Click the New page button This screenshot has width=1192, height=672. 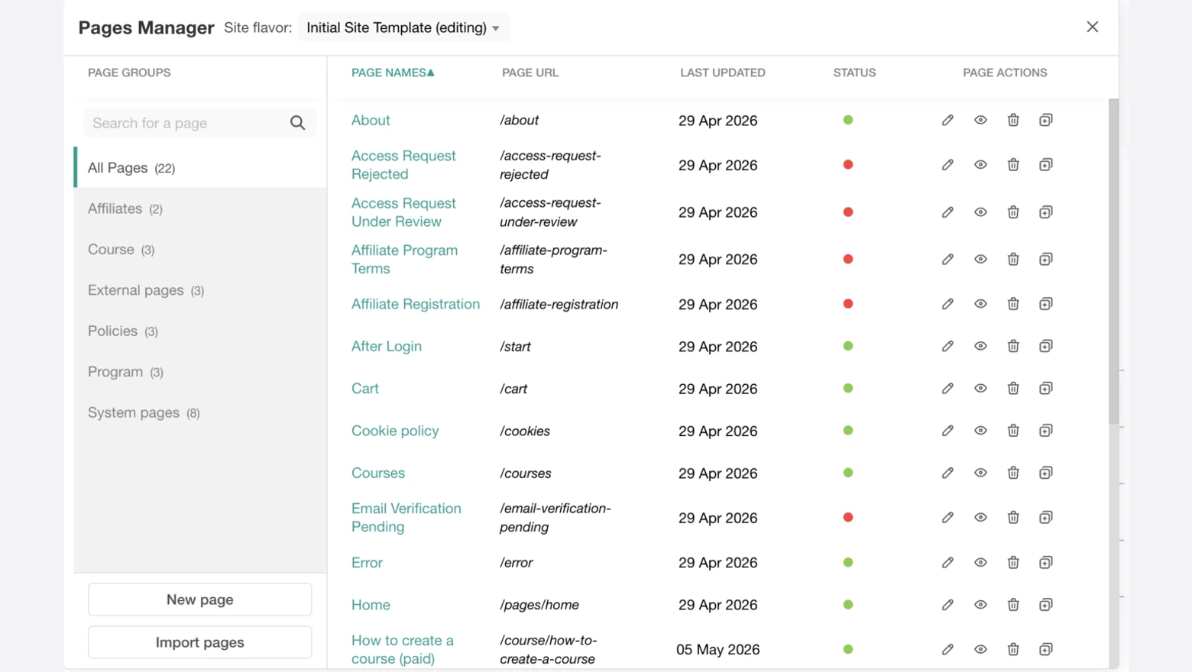click(200, 599)
